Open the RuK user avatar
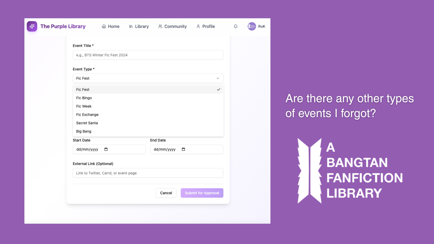This screenshot has width=434, height=244. 252,26
